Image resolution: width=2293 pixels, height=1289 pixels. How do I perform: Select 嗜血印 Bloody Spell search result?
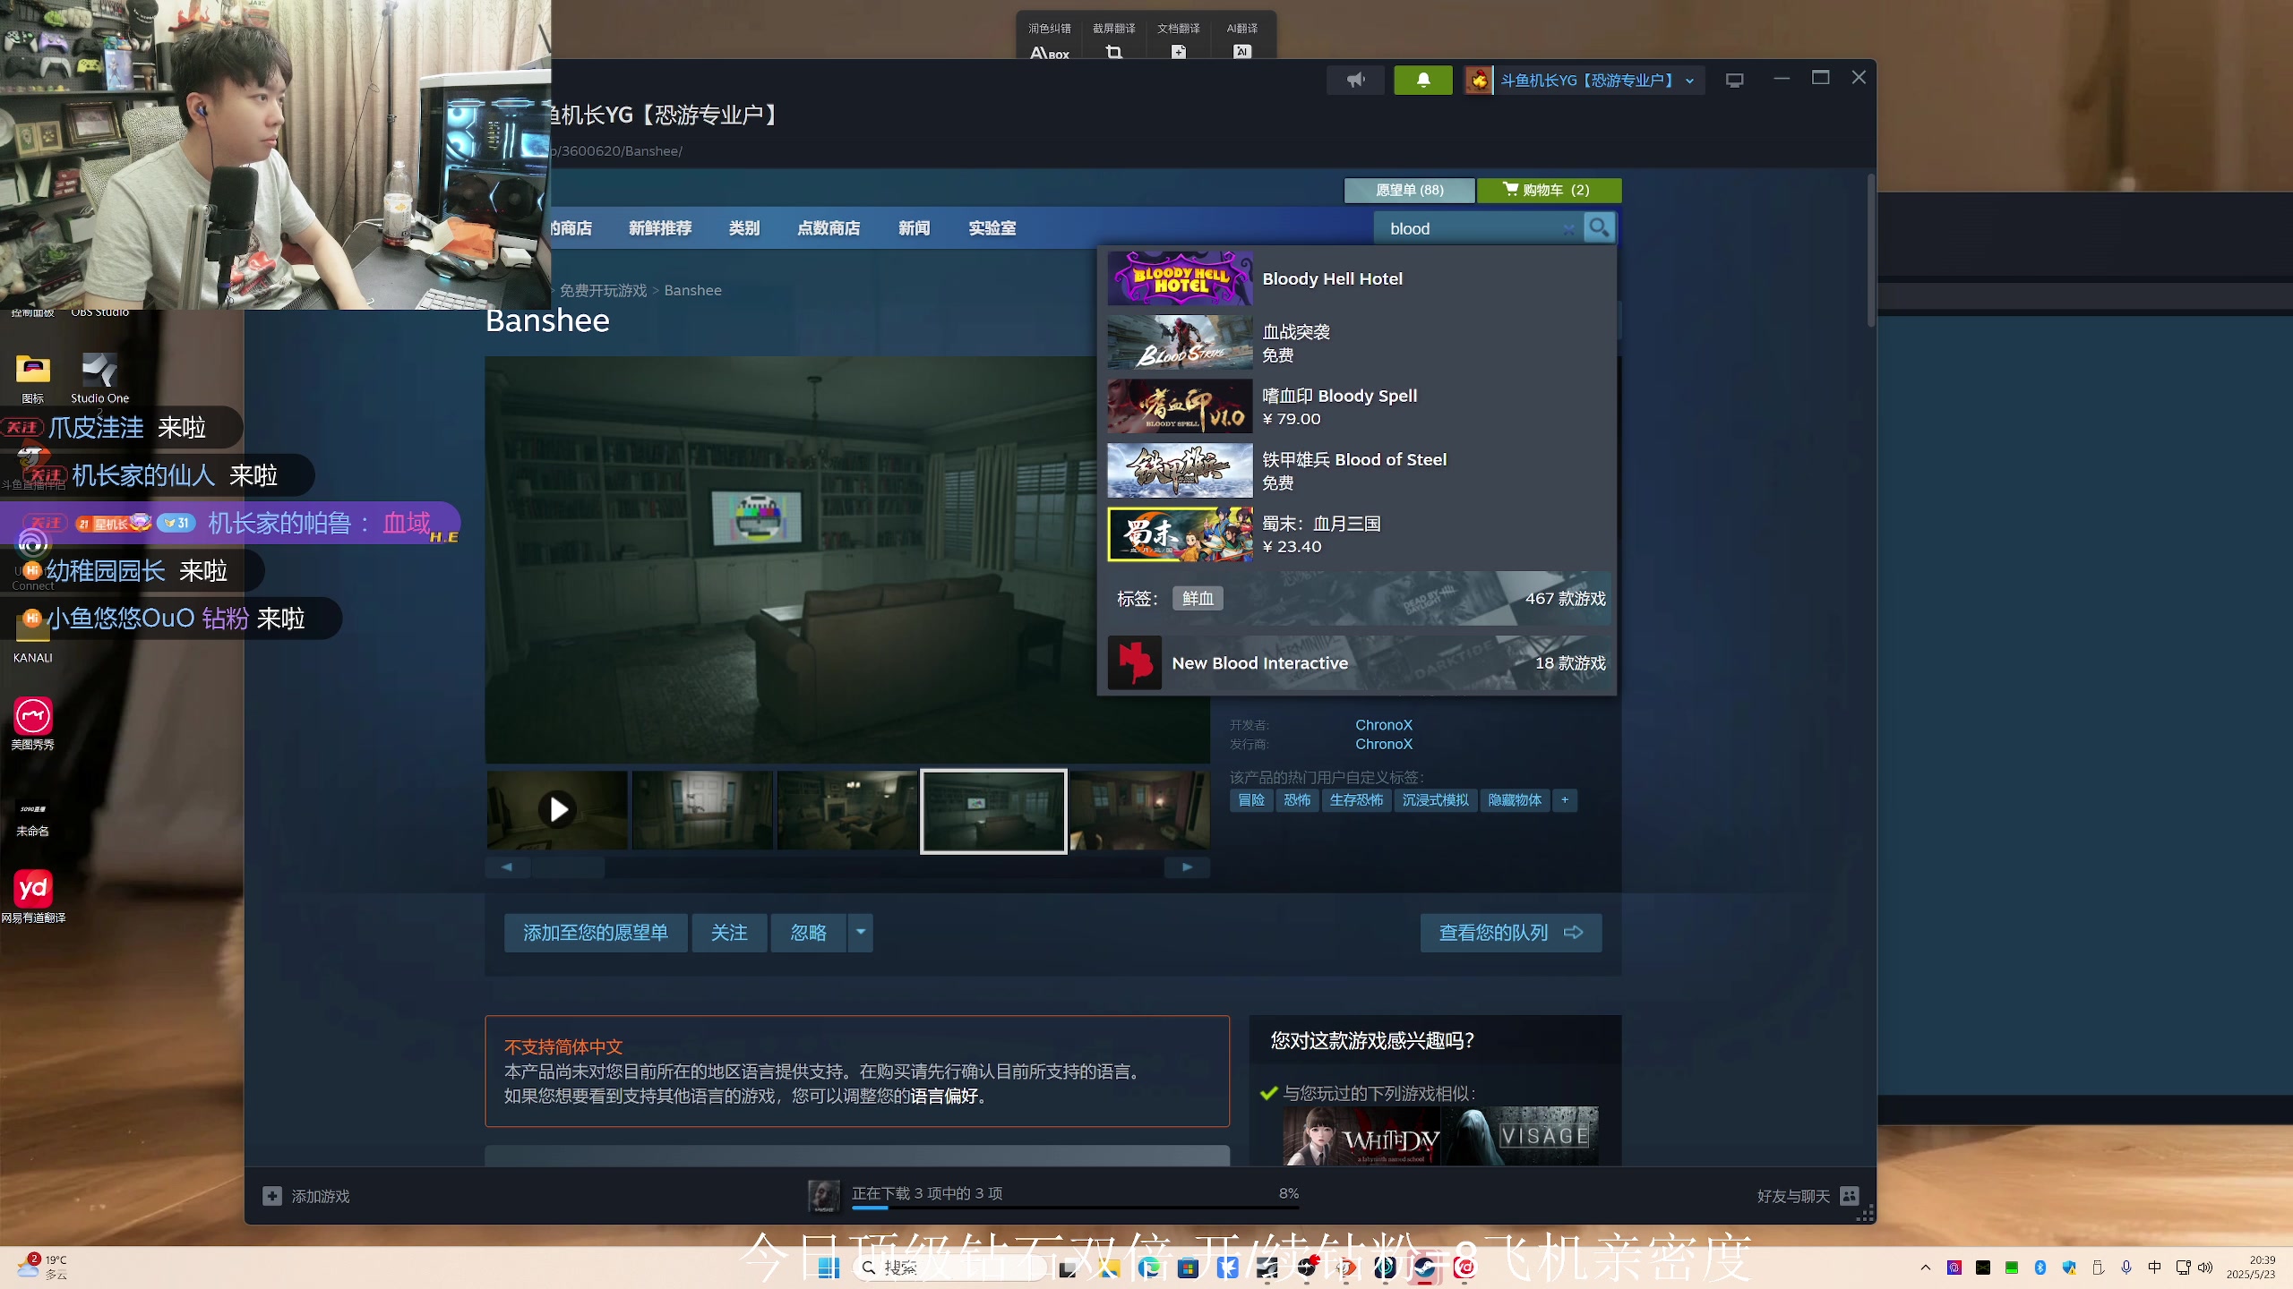click(1358, 406)
